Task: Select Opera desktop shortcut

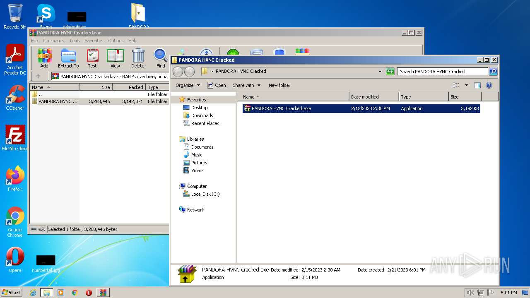Action: click(x=15, y=260)
